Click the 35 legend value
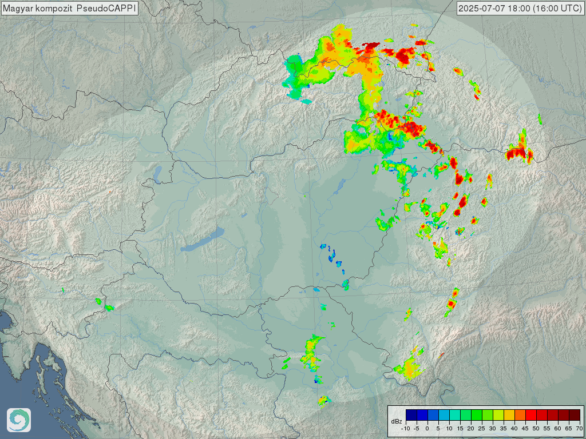 (504, 429)
